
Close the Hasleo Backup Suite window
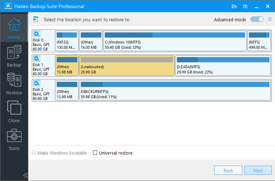268,6
